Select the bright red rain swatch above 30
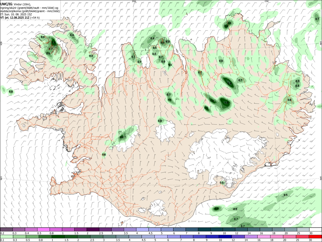This screenshot has width=322, height=242. pyautogui.click(x=315, y=236)
